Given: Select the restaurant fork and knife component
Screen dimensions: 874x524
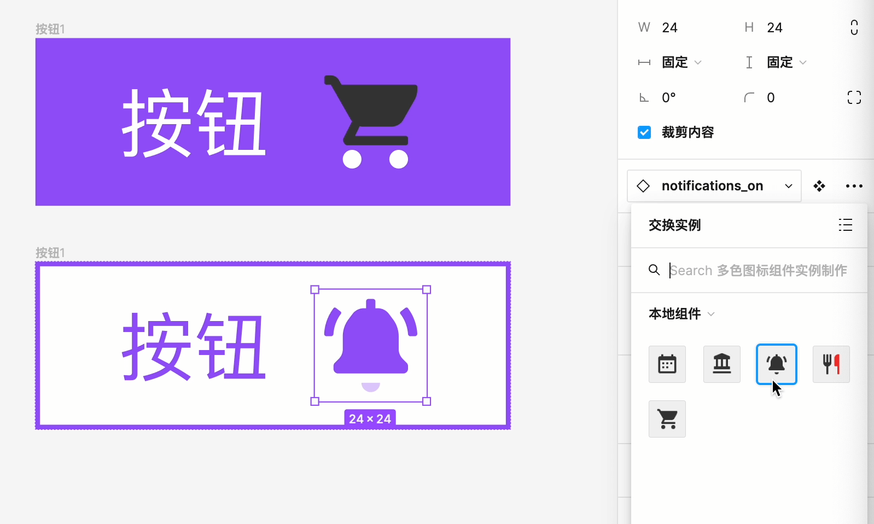Looking at the screenshot, I should (831, 364).
